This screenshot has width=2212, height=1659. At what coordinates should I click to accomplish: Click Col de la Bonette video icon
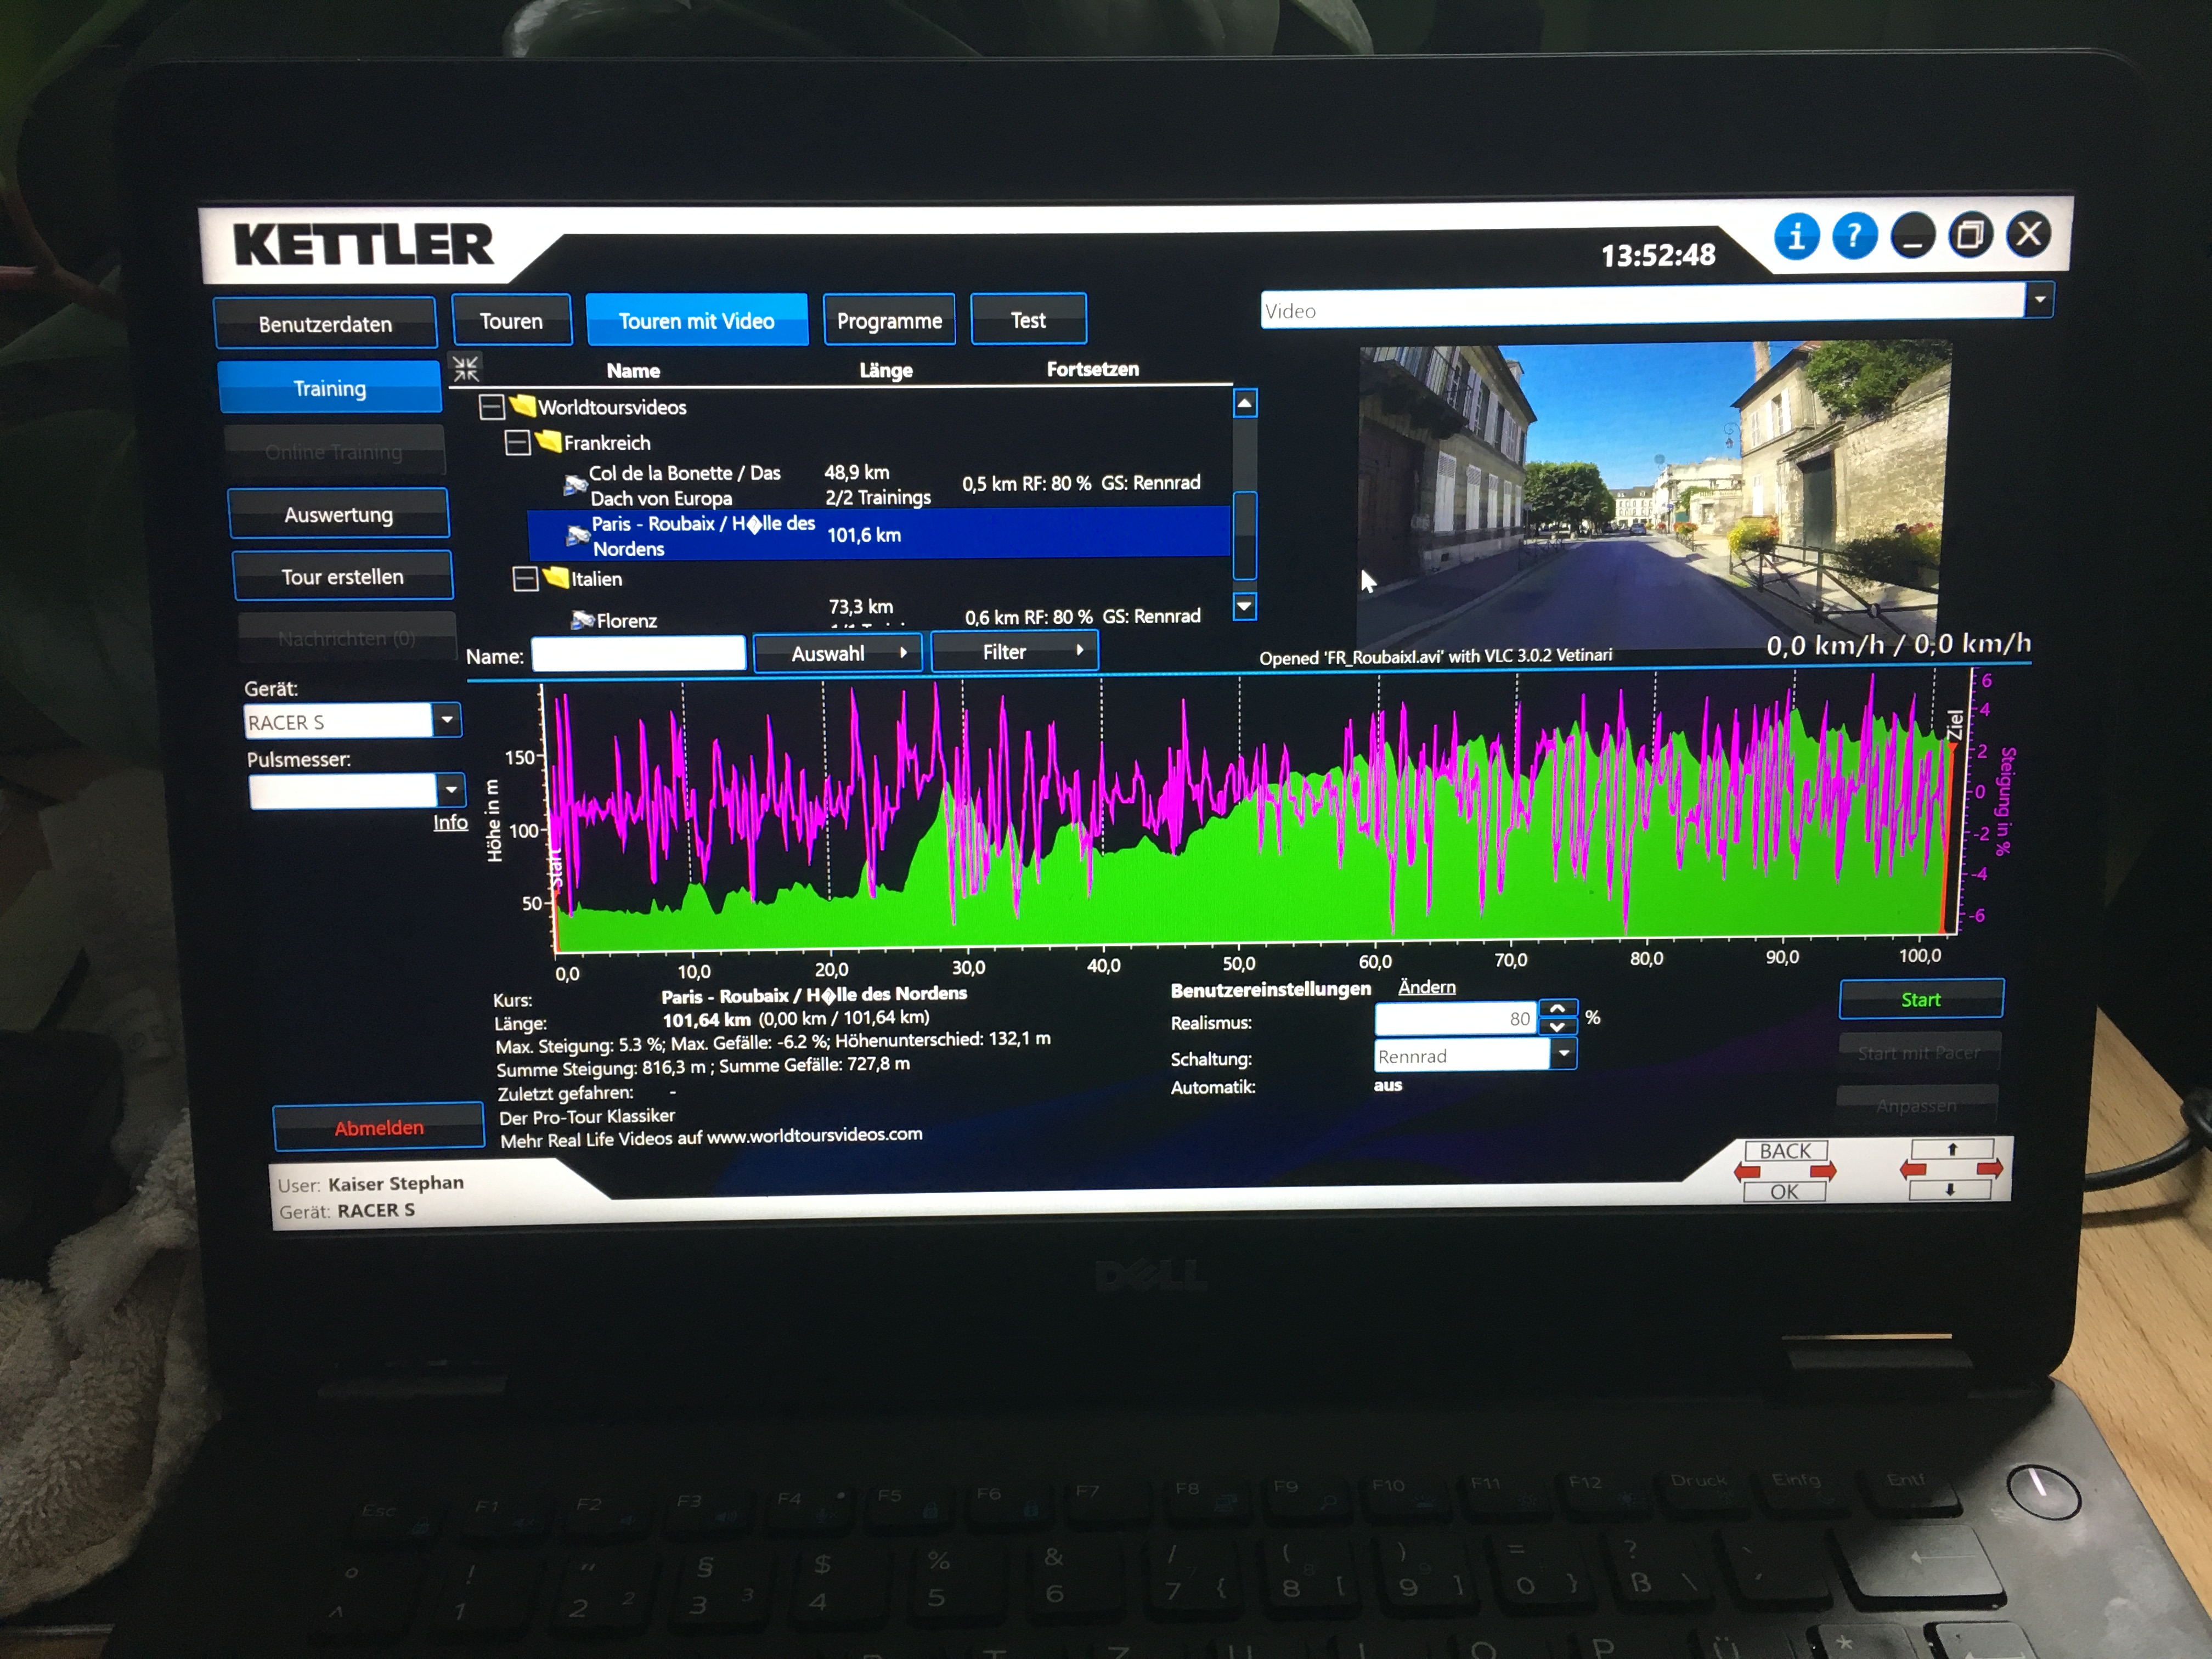coord(575,485)
